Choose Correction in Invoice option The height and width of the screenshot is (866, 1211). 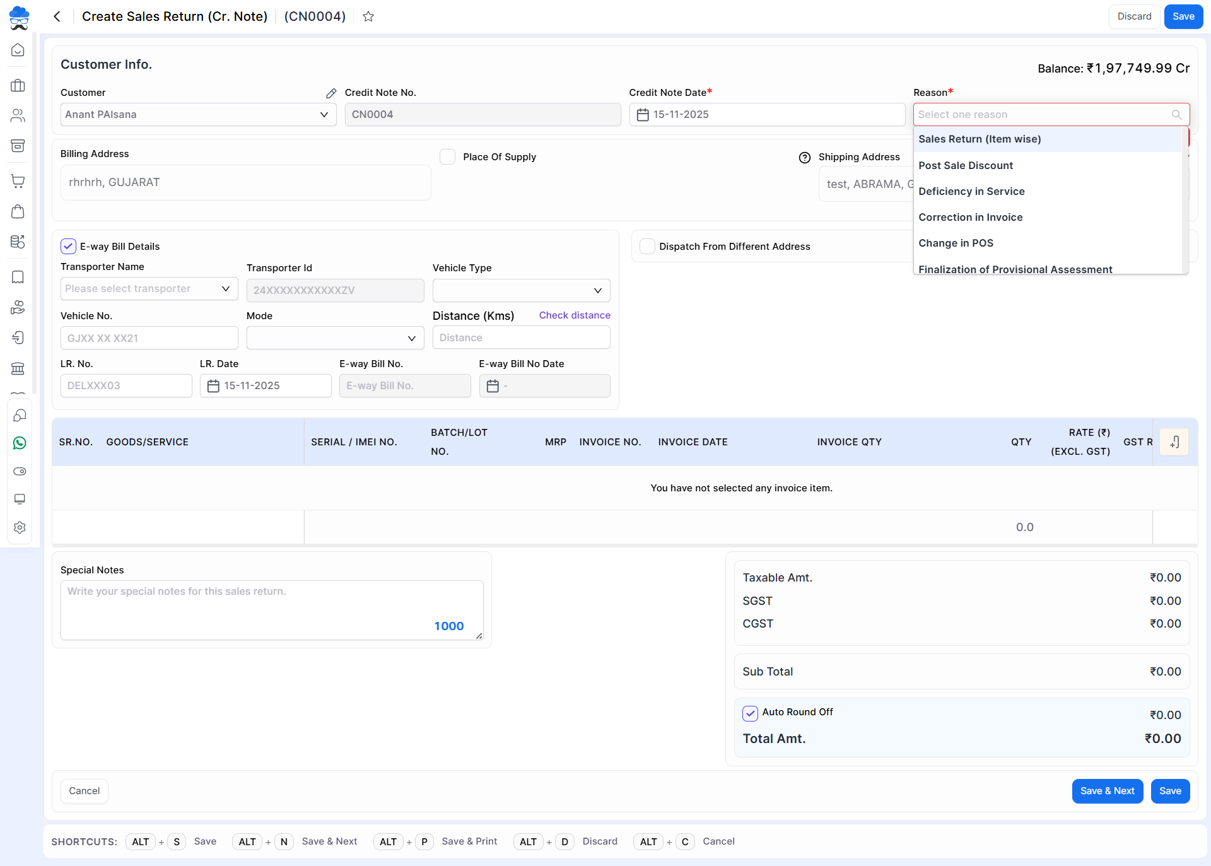970,217
